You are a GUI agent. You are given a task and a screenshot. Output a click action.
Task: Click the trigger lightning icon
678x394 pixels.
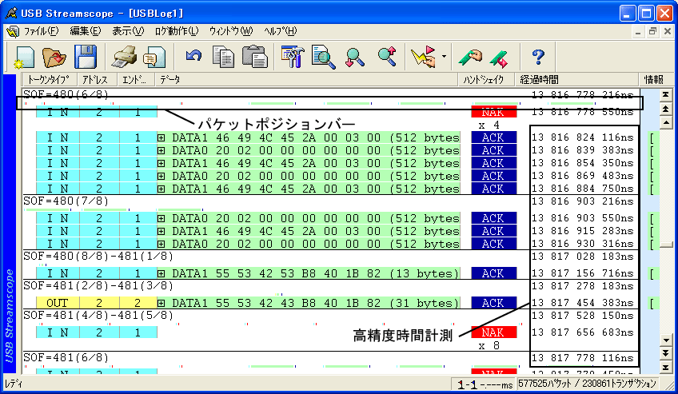[423, 57]
